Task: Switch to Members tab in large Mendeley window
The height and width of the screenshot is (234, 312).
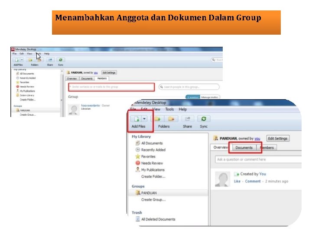Action: point(267,148)
